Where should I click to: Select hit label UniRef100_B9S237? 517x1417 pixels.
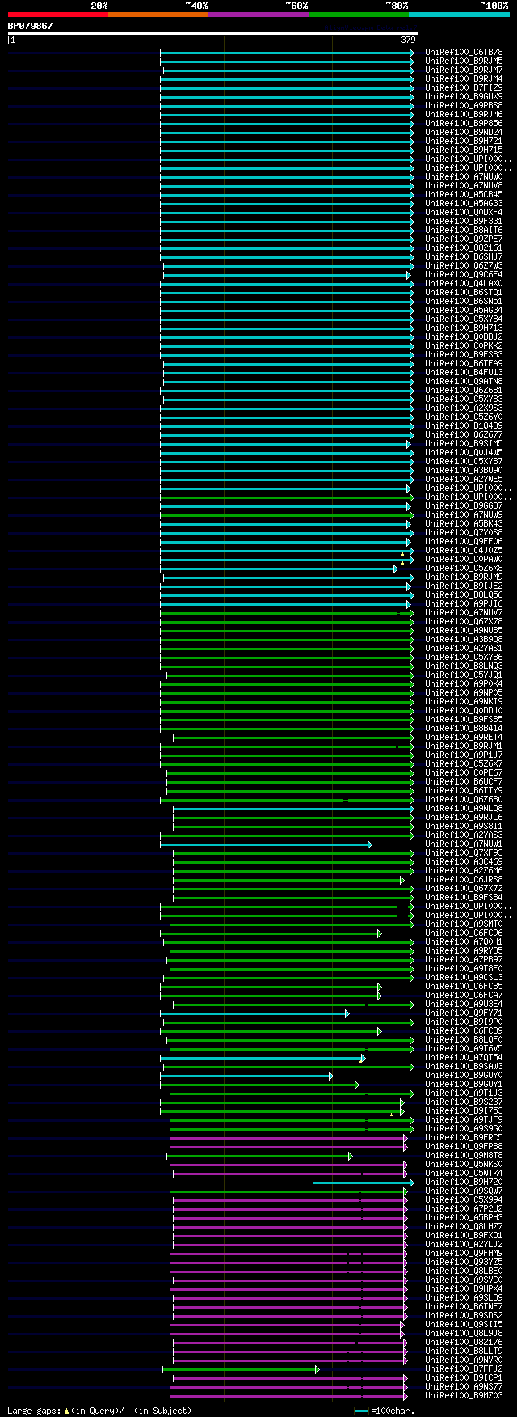click(x=464, y=1102)
